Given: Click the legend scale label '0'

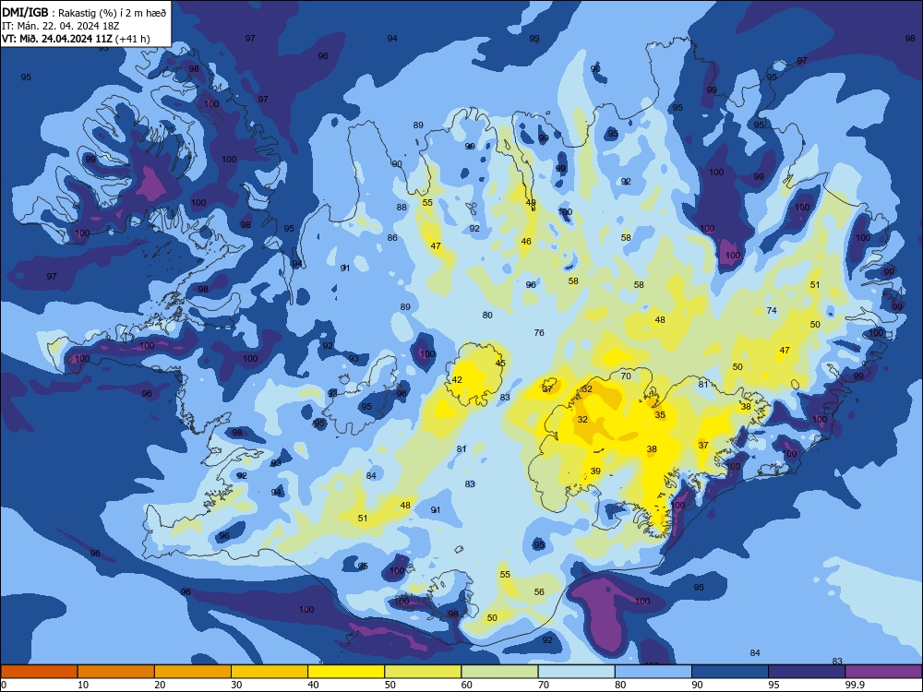Looking at the screenshot, I should pos(4,685).
